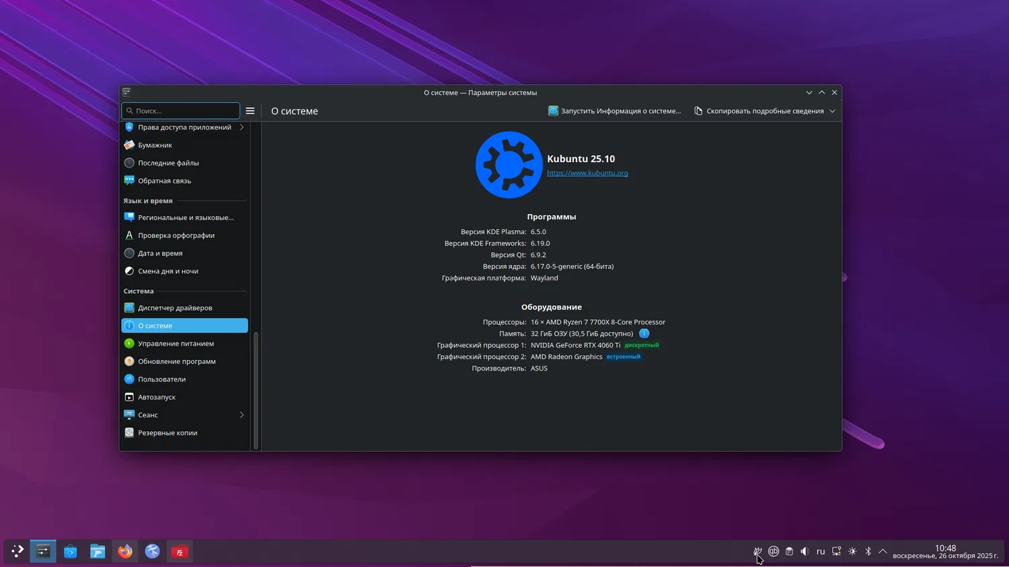This screenshot has width=1009, height=567.
Task: Click the Qt version 6.9.2
Action: [538, 255]
